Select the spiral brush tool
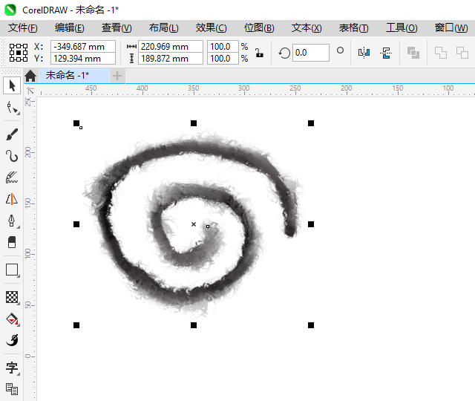The image size is (475, 401). pyautogui.click(x=12, y=340)
